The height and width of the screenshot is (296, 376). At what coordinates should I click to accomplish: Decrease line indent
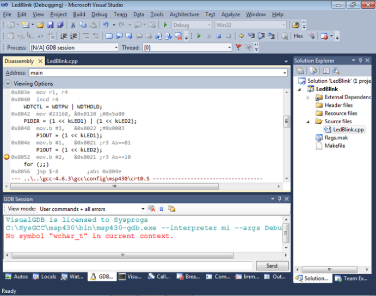point(63,36)
